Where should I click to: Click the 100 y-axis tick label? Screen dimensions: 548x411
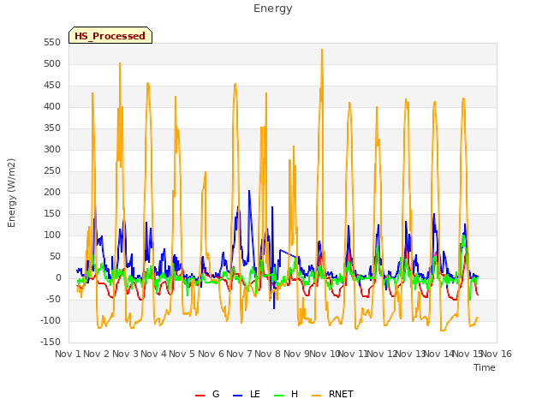click(52, 235)
